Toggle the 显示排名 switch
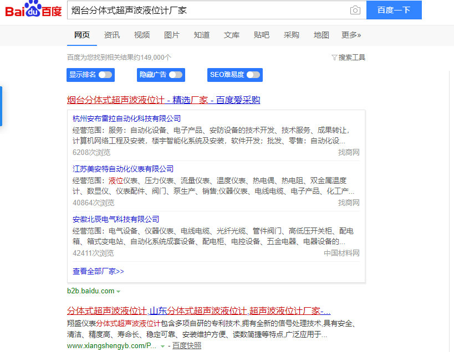 pos(105,75)
